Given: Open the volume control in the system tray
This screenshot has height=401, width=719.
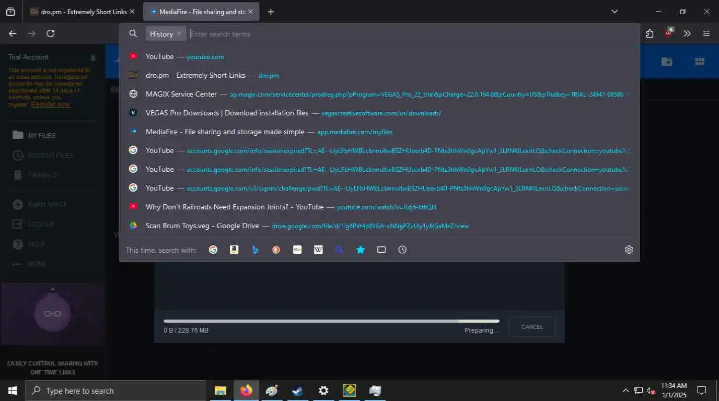Looking at the screenshot, I should pyautogui.click(x=651, y=391).
